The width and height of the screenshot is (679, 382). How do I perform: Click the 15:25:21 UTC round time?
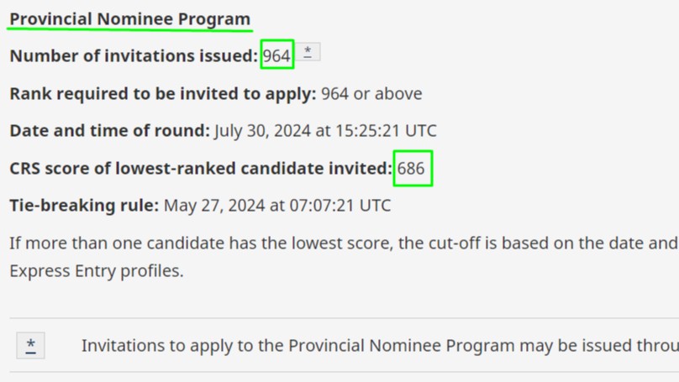click(x=386, y=131)
